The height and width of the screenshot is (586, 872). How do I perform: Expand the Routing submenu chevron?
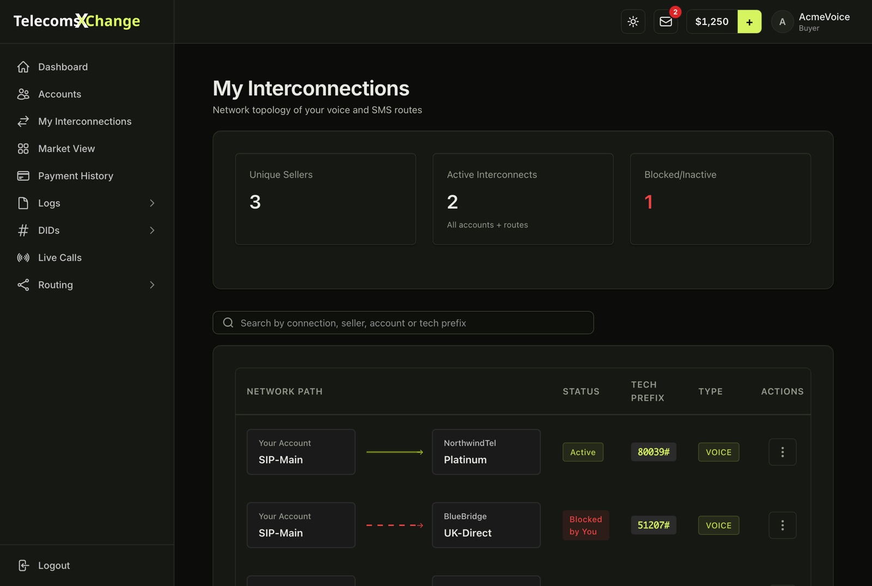tap(152, 285)
